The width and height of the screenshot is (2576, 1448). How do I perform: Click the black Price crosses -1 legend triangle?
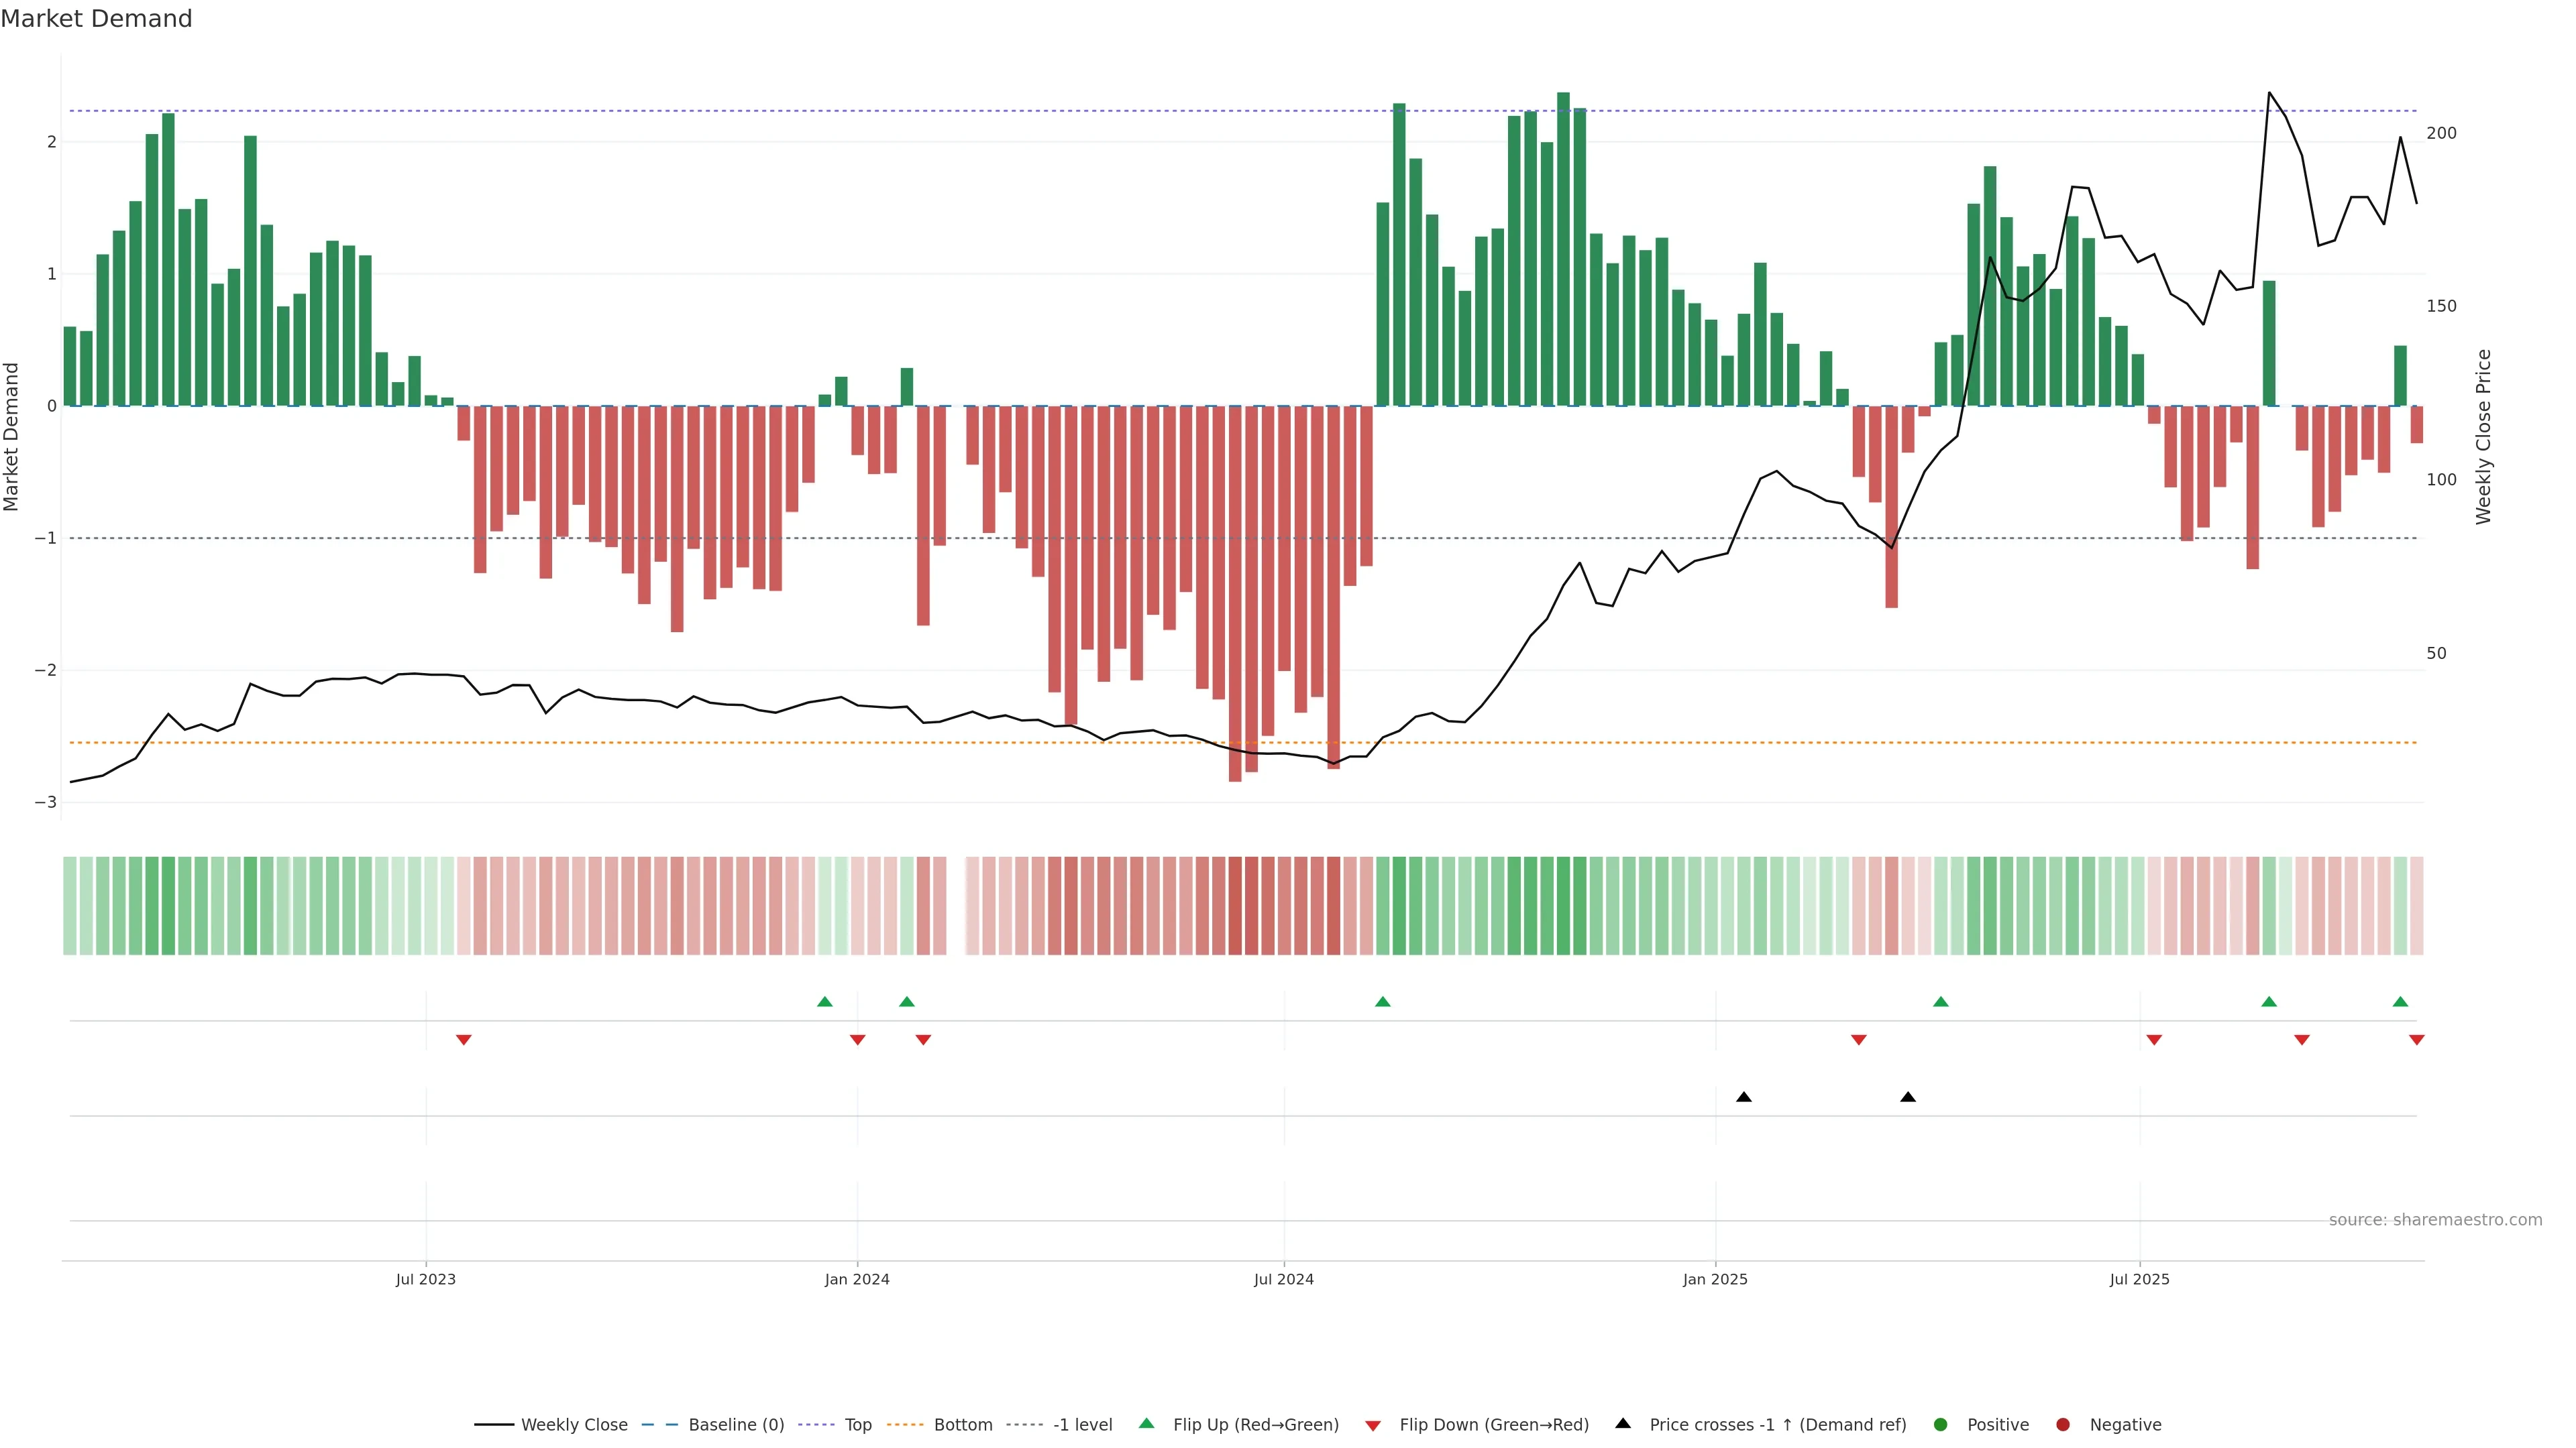click(x=1623, y=1423)
